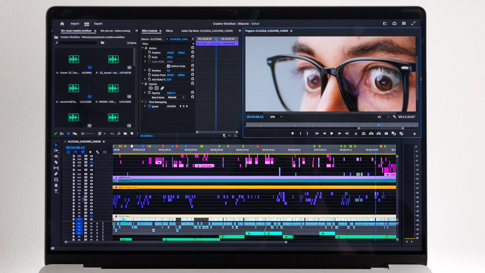Select the Track Select Forward tool
Viewport: 485px width, 273px height.
pos(56,151)
